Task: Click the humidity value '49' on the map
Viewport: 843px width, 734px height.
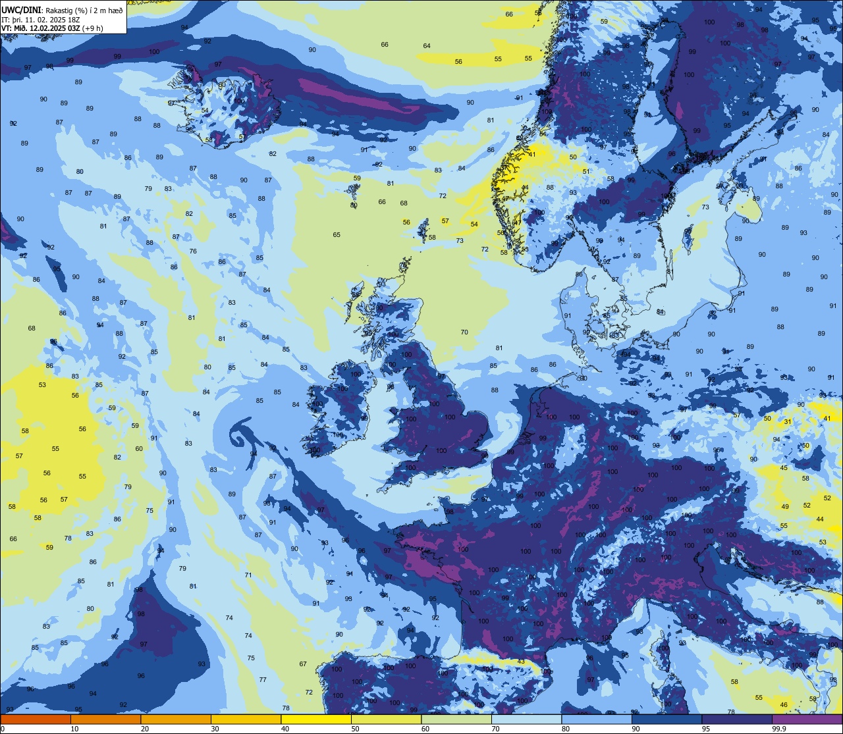Action: coord(785,507)
